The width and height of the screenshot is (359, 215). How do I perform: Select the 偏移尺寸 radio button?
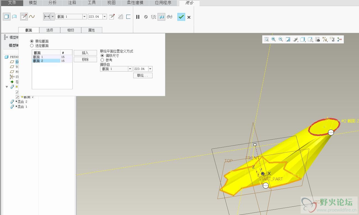point(102,56)
